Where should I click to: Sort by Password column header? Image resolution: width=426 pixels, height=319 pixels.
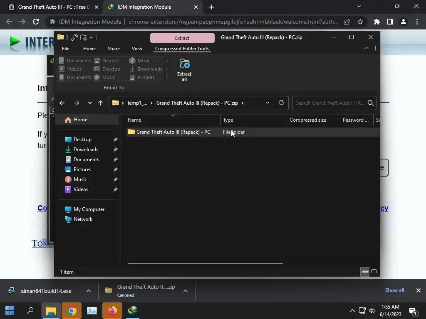pos(357,120)
